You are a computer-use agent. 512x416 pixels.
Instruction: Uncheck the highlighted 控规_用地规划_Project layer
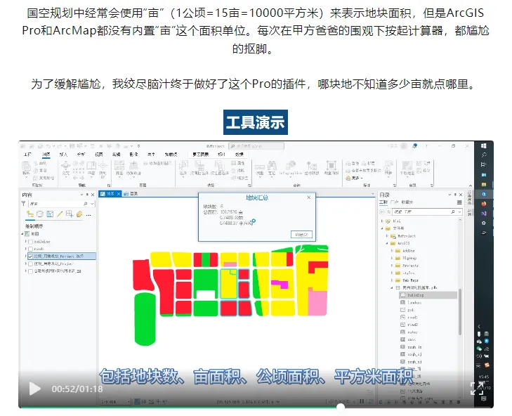(x=30, y=256)
